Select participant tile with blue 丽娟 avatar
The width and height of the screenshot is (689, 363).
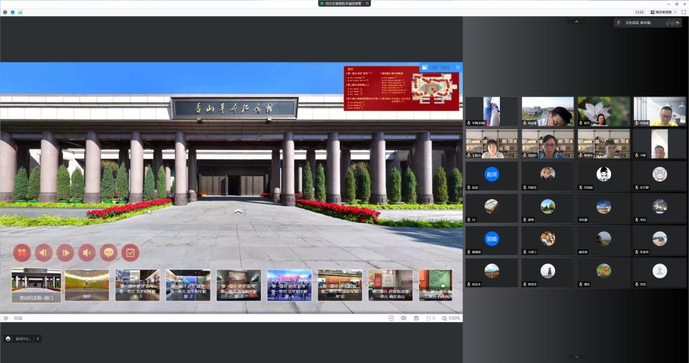tap(492, 241)
